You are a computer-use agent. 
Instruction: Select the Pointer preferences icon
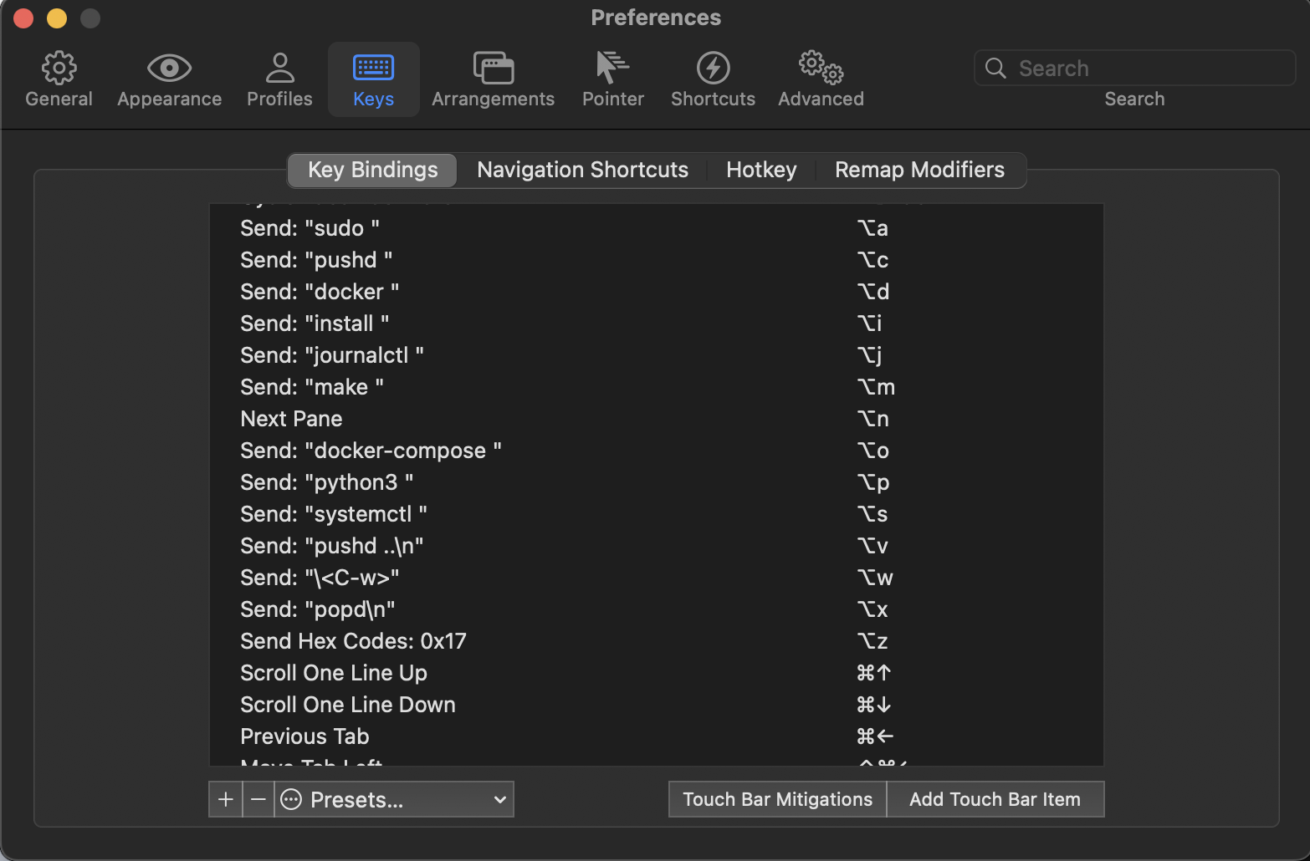point(612,78)
